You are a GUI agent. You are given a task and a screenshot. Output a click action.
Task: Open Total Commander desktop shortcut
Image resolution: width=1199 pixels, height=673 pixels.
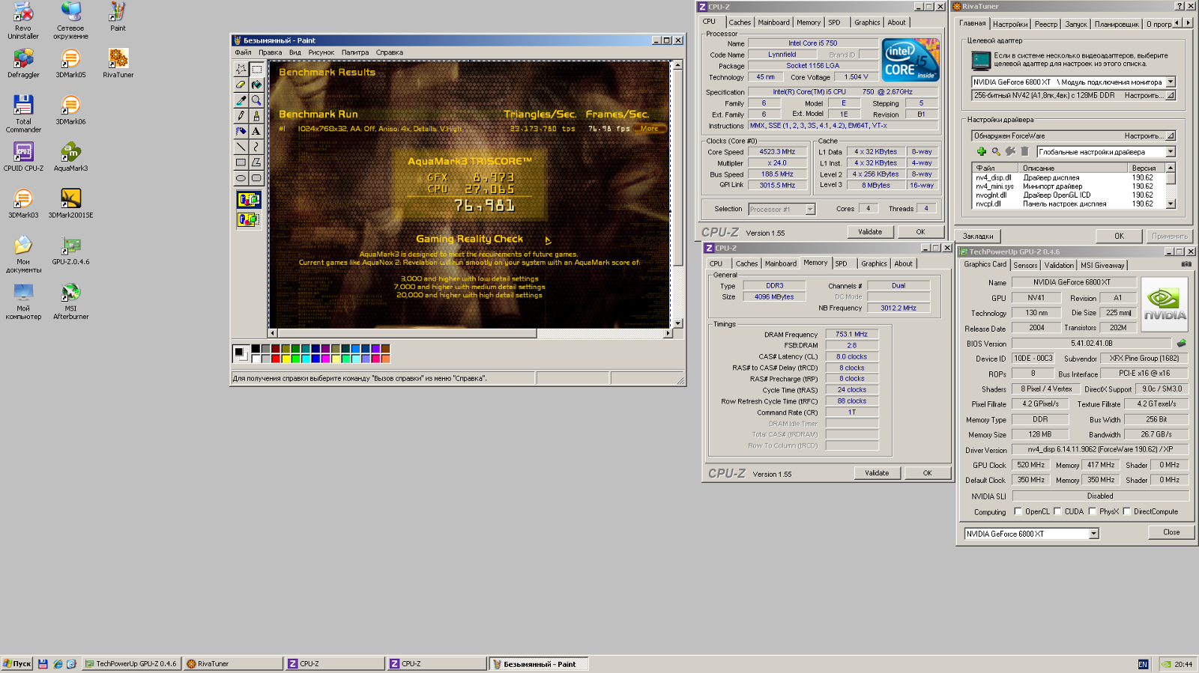(23, 114)
